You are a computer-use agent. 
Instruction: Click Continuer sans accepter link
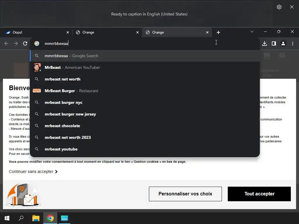point(33,171)
